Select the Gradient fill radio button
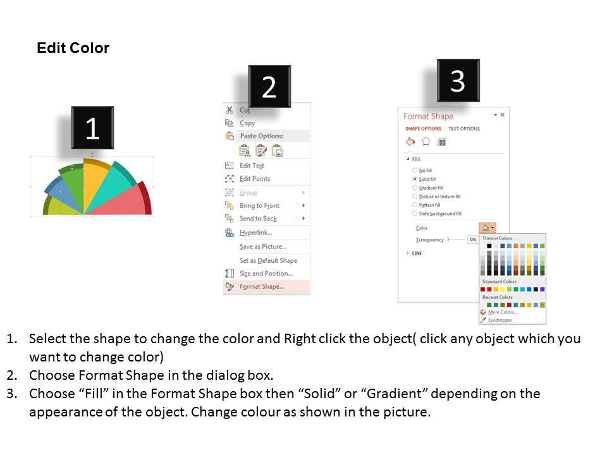The image size is (607, 455). click(x=415, y=188)
